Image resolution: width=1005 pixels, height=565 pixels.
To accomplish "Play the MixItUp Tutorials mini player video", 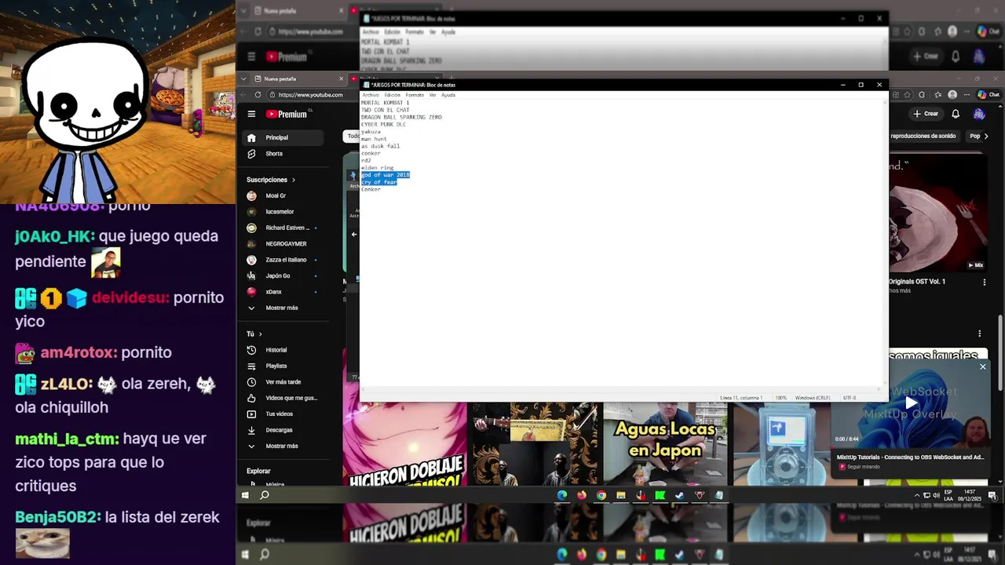I will pos(911,403).
